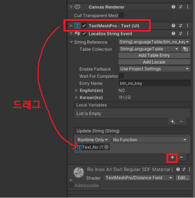The image size is (195, 198).
Task: Remove the Update String event listener
Action: (181, 158)
